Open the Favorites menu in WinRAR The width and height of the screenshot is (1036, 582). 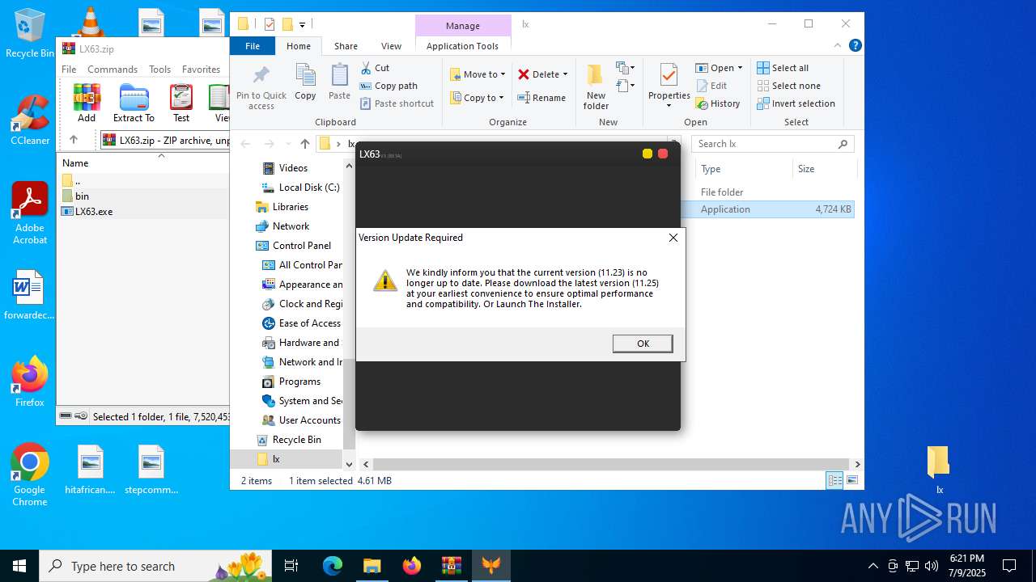coord(201,70)
